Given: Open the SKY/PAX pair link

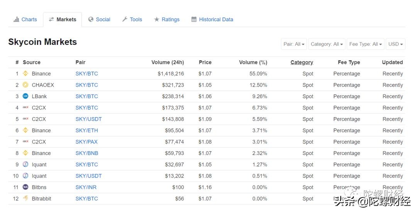Looking at the screenshot, I should 86,141.
